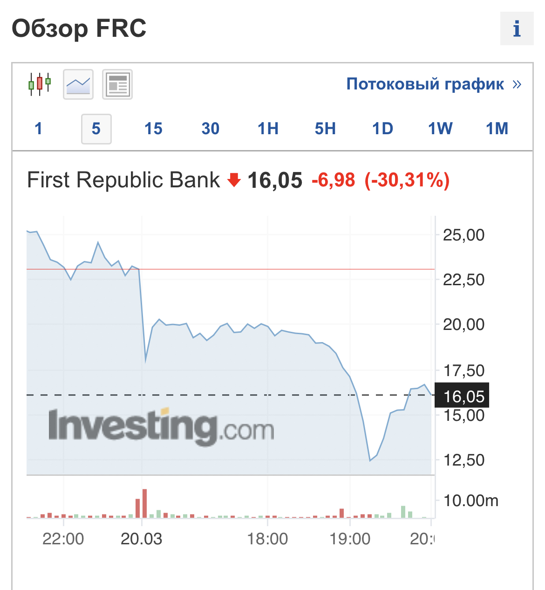Select the 5 minute interval tab
The width and height of the screenshot is (545, 590).
96,129
